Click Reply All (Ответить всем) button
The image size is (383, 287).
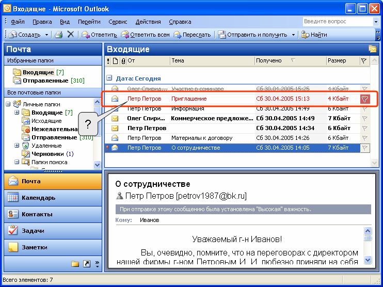pyautogui.click(x=146, y=35)
